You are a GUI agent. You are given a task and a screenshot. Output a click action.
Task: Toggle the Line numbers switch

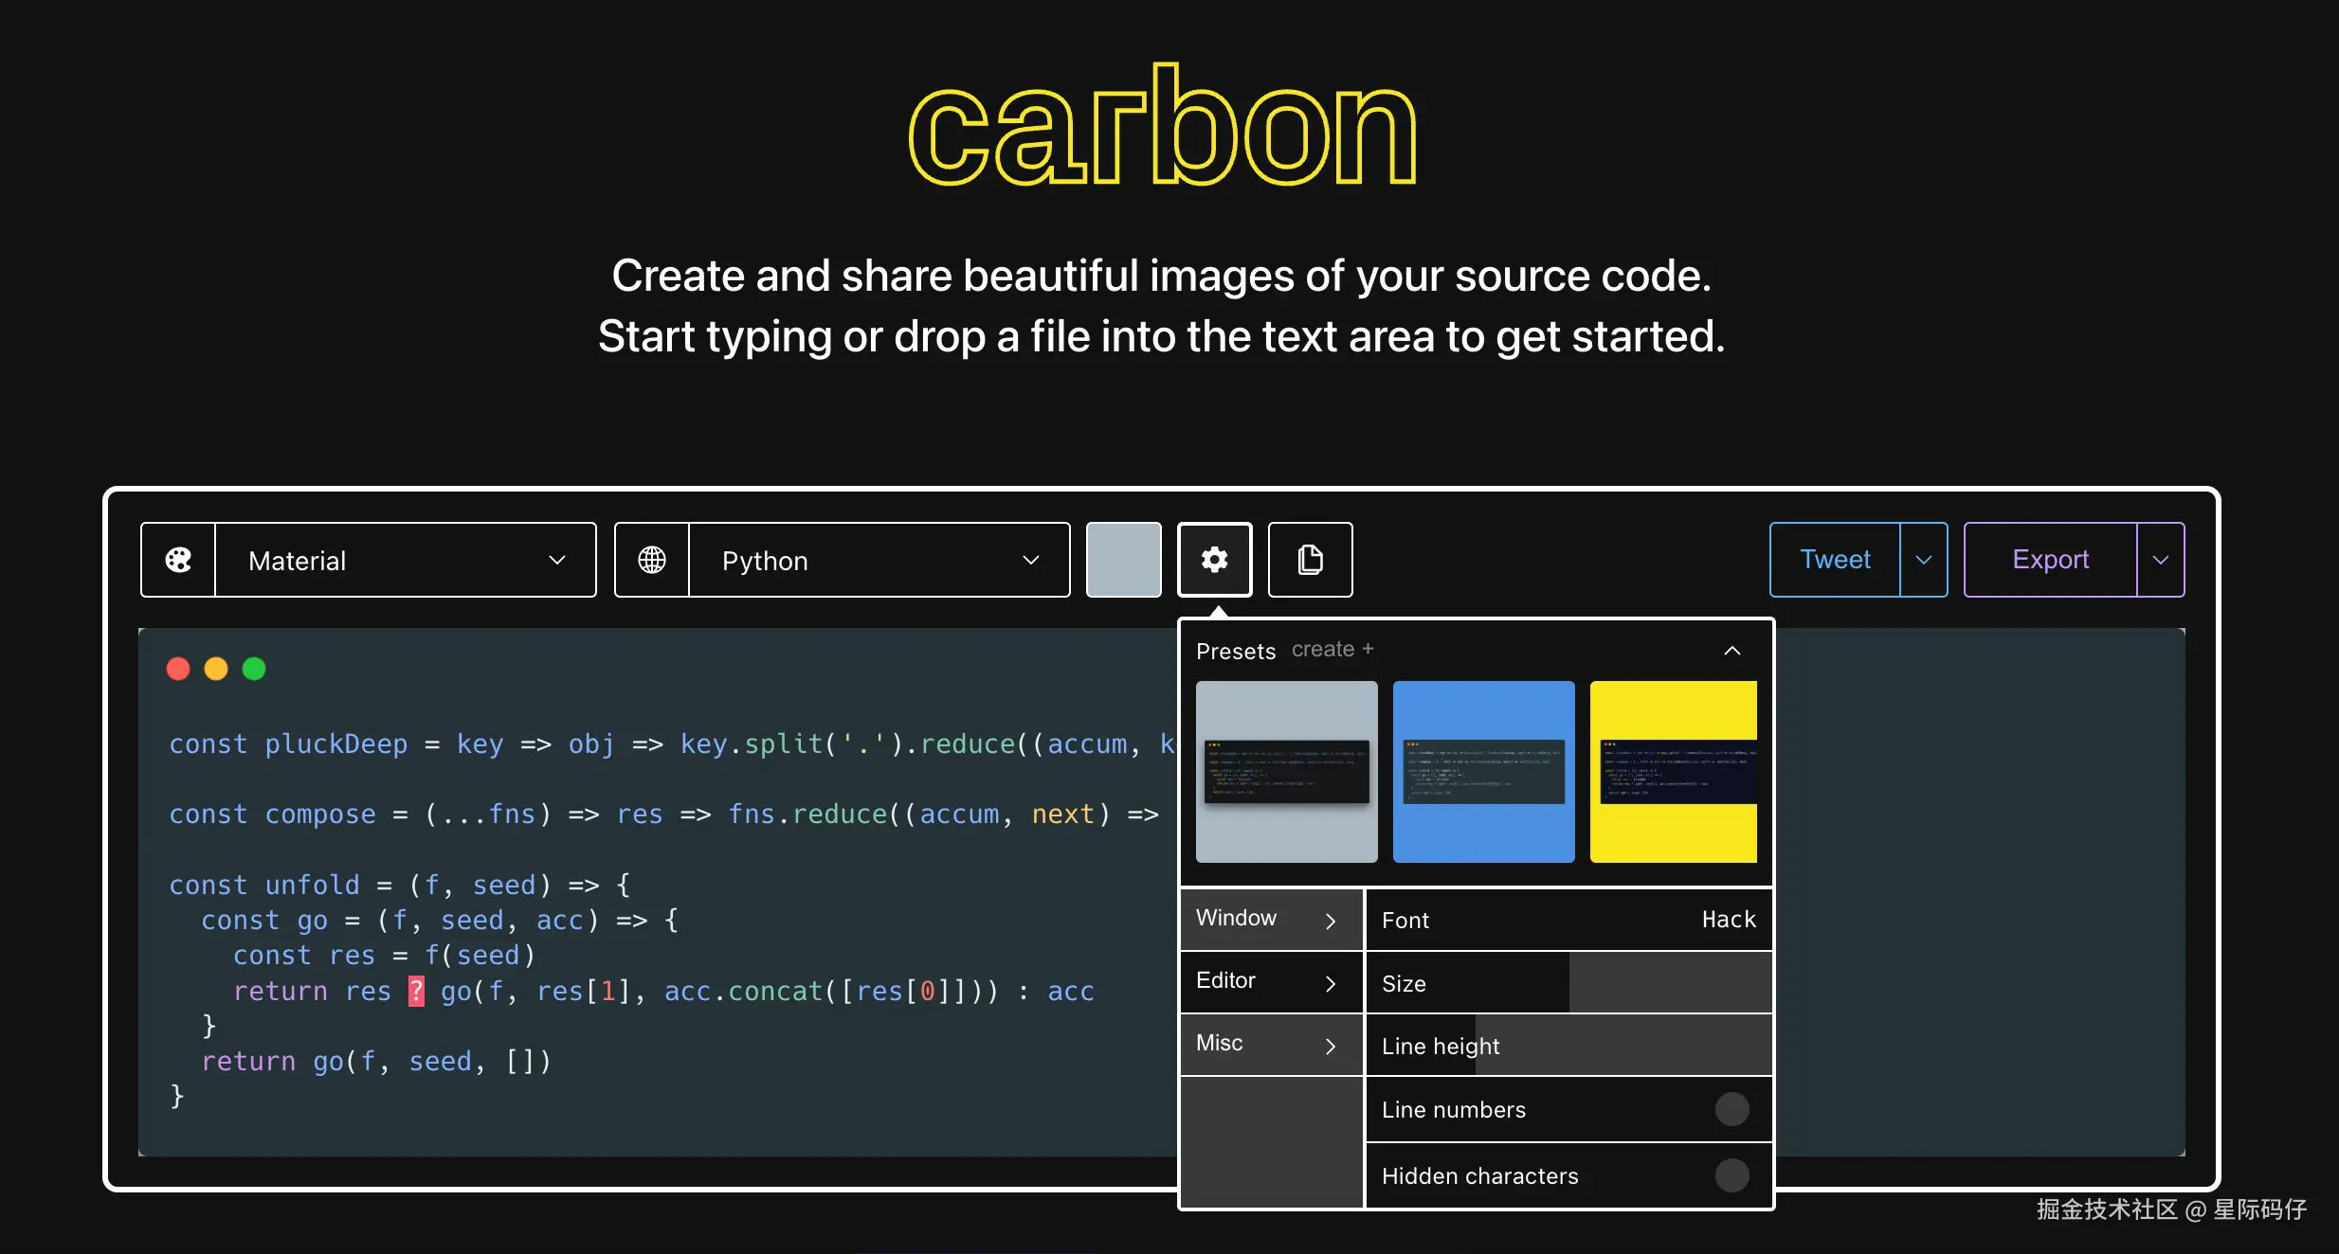(1732, 1109)
